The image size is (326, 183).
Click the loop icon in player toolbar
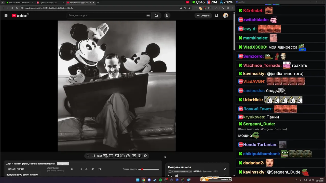click(88, 156)
